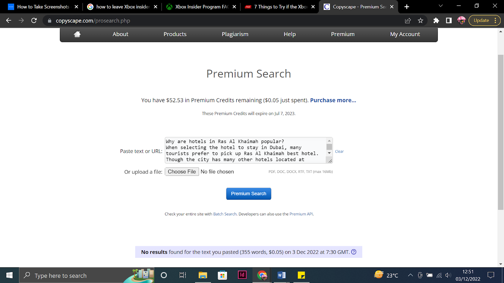This screenshot has height=283, width=504.
Task: Click the Choose File button
Action: 182,172
